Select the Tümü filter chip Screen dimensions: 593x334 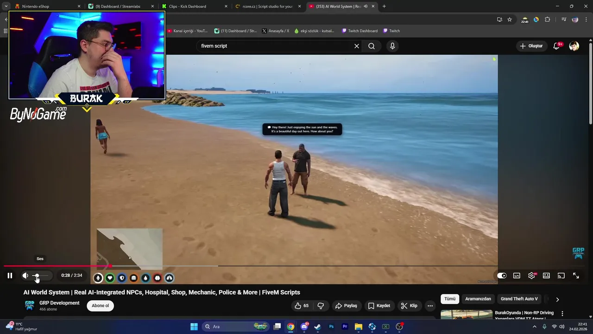pos(450,299)
